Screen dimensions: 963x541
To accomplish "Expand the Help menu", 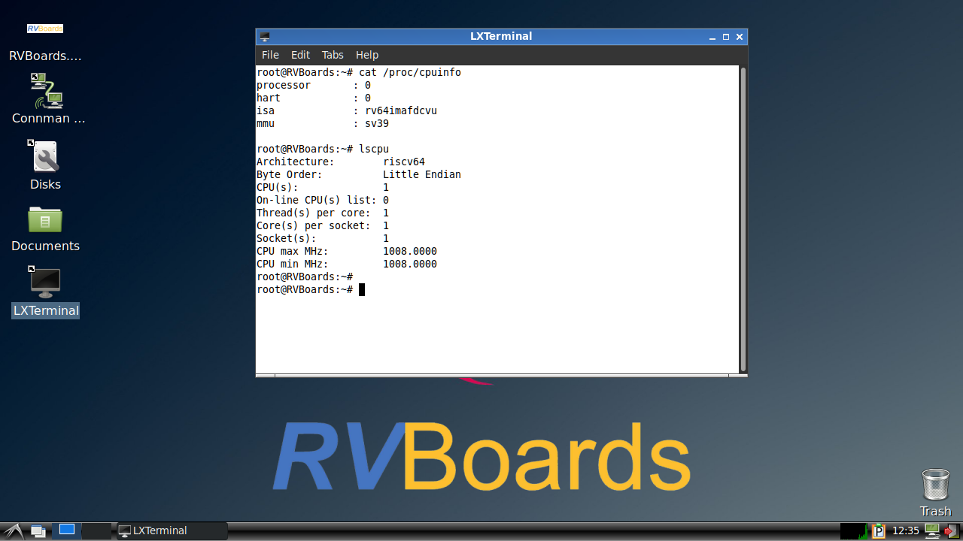I will [367, 55].
